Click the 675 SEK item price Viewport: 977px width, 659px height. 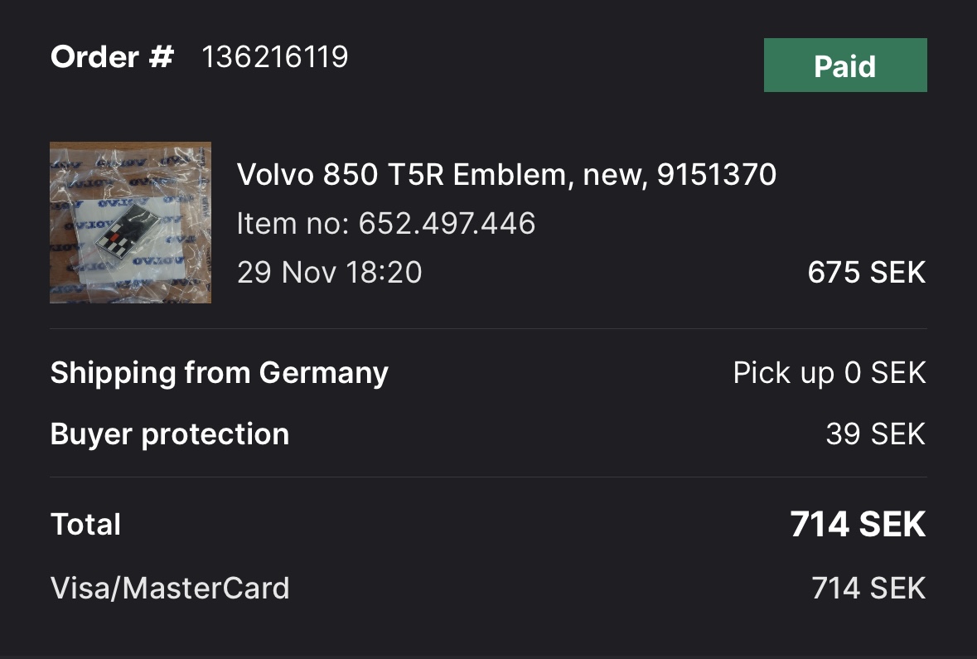[x=866, y=273]
